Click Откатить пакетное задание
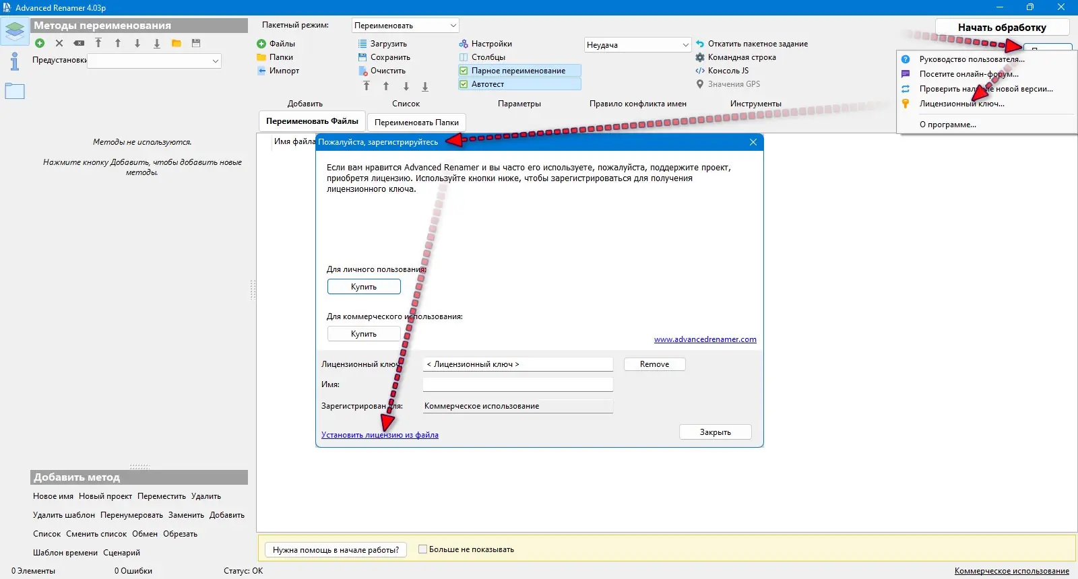Viewport: 1078px width, 579px height. [x=752, y=44]
